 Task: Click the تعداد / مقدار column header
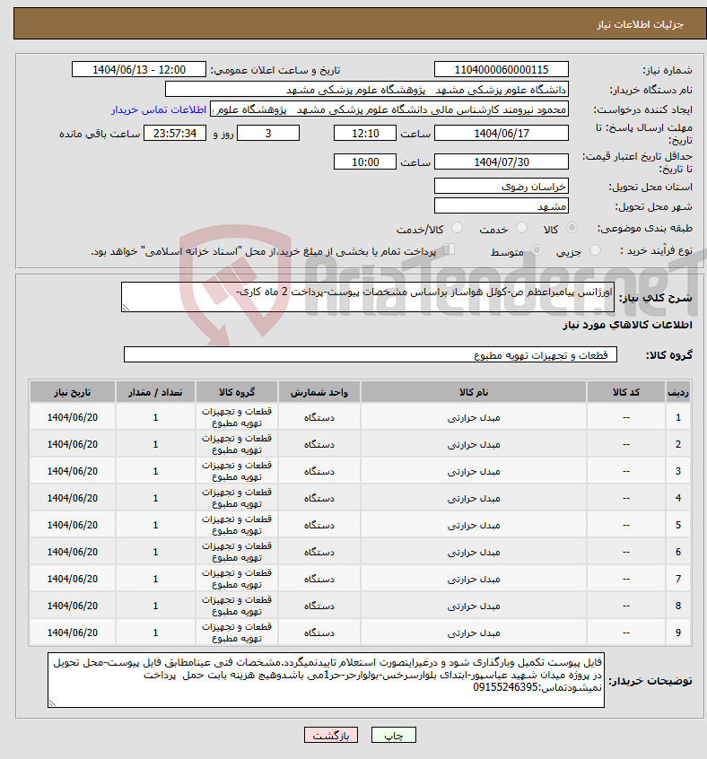tap(155, 392)
